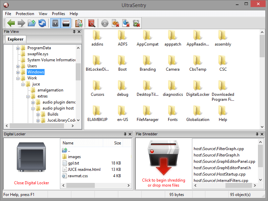
Task: Run the clipboard task icon
Action: tap(79, 23)
